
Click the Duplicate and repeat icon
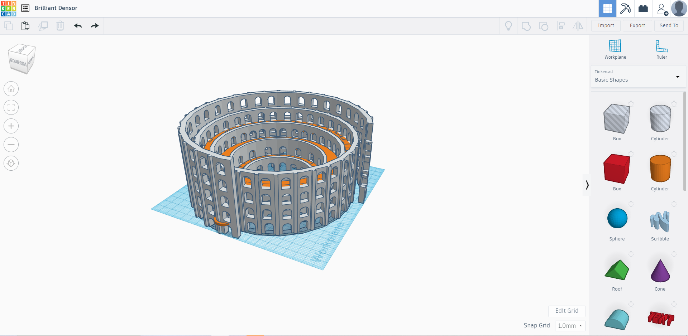click(x=43, y=26)
